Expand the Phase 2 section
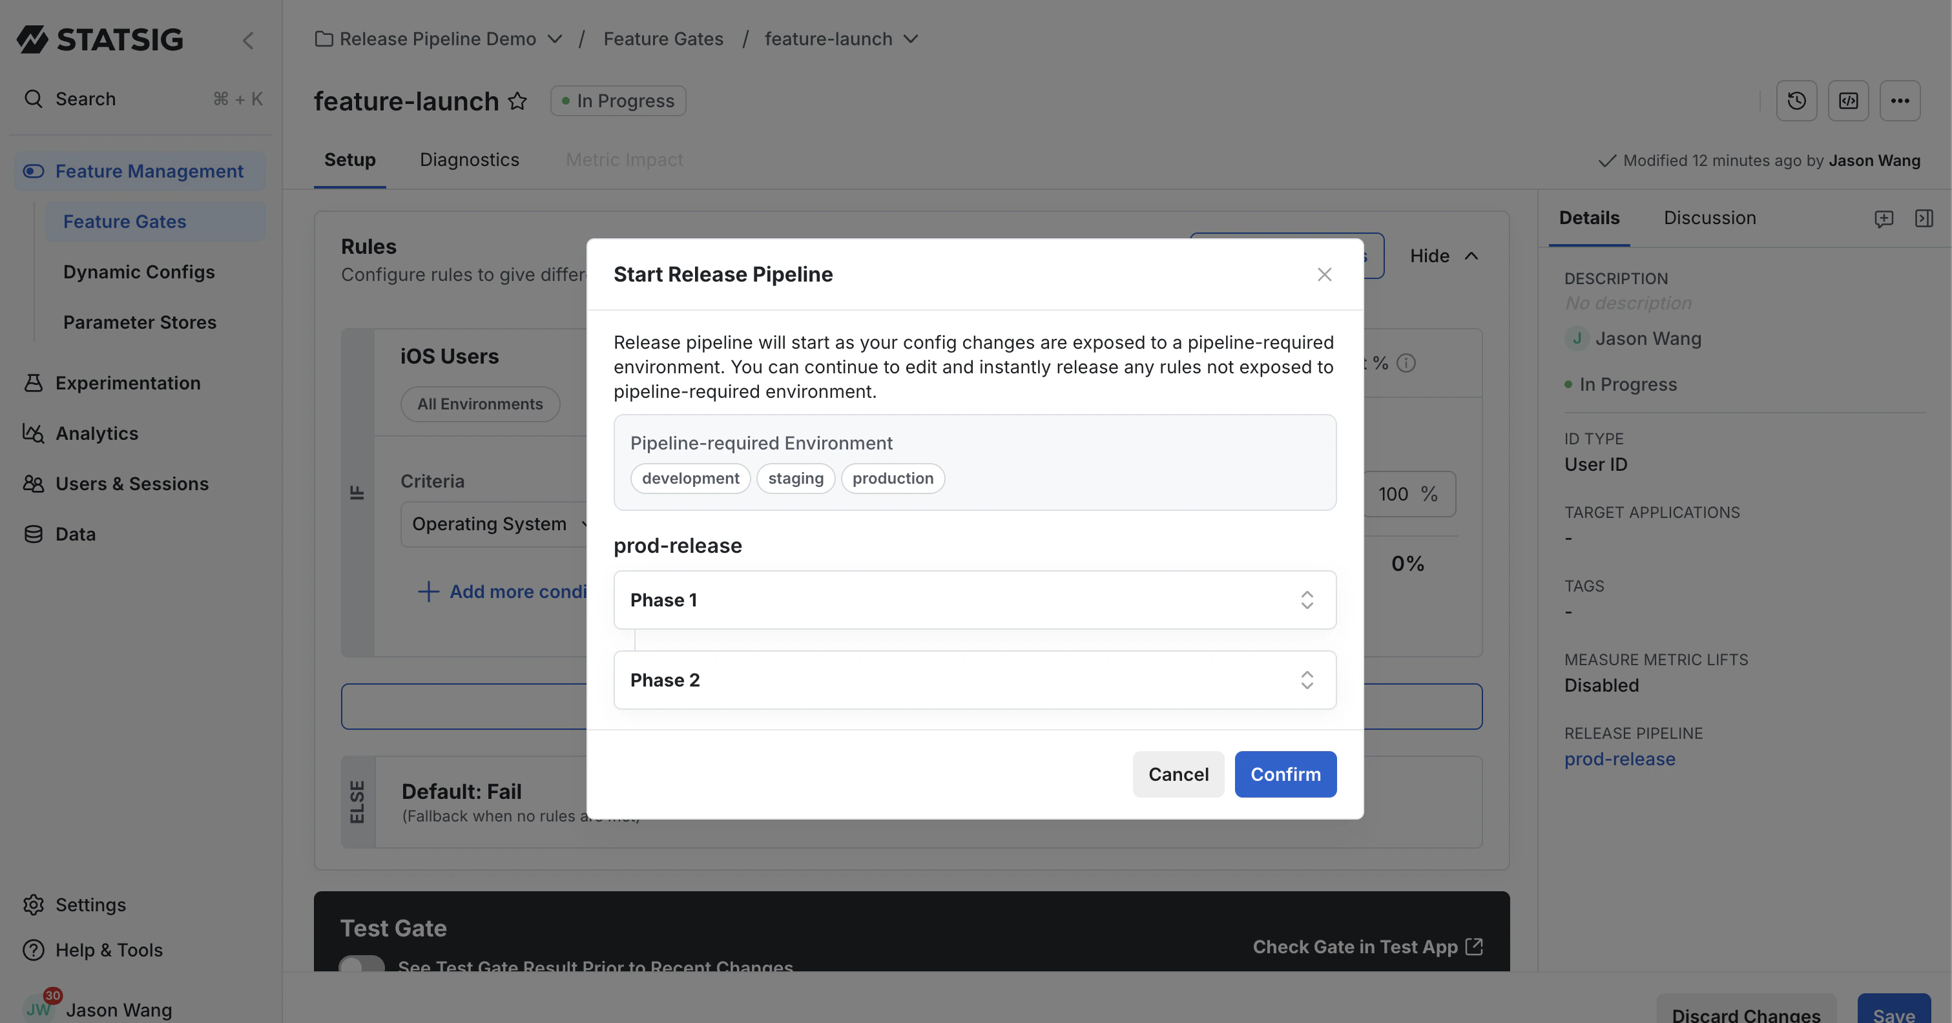The image size is (1952, 1023). 1305,679
